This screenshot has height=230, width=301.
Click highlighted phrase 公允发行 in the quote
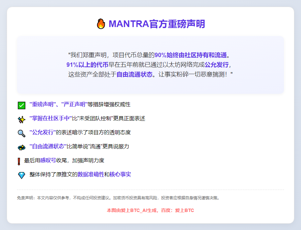click(217, 65)
